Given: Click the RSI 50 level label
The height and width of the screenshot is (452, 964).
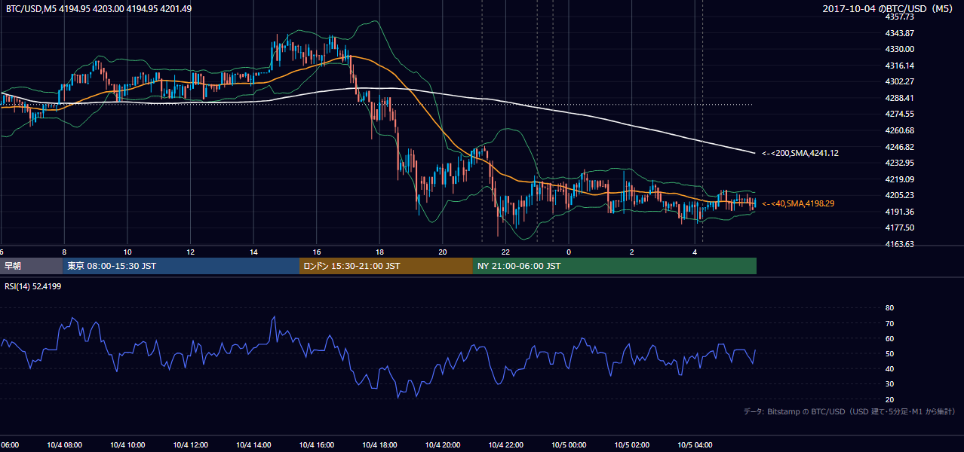Looking at the screenshot, I should pos(889,353).
